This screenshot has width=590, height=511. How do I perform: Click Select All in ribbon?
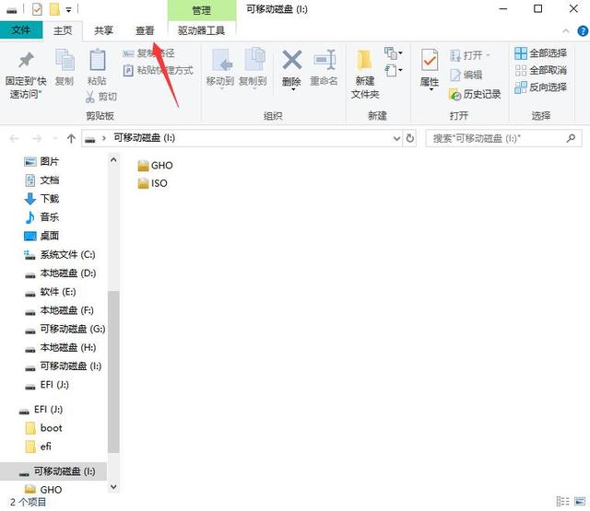coord(521,53)
